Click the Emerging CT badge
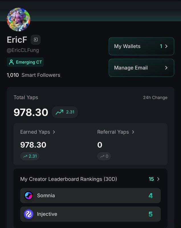The height and width of the screenshot is (228, 181). coord(25,62)
